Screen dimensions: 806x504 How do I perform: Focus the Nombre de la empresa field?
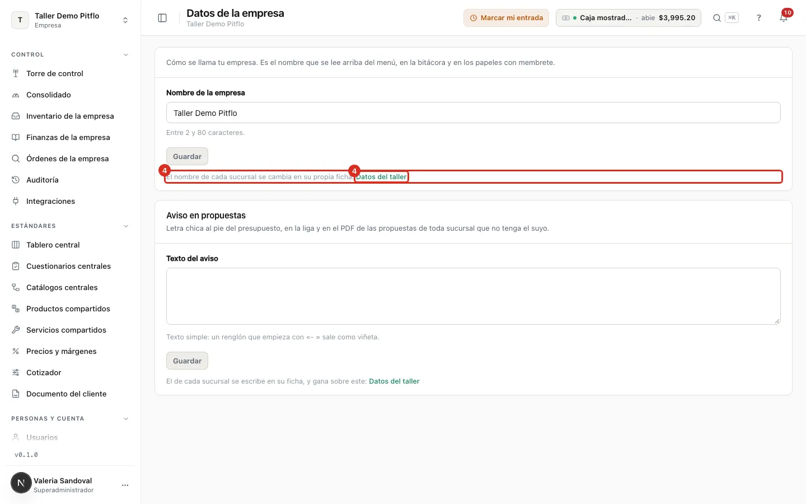click(x=474, y=113)
